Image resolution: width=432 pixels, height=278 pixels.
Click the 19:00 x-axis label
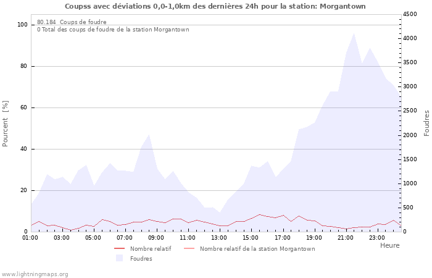[x=314, y=238]
